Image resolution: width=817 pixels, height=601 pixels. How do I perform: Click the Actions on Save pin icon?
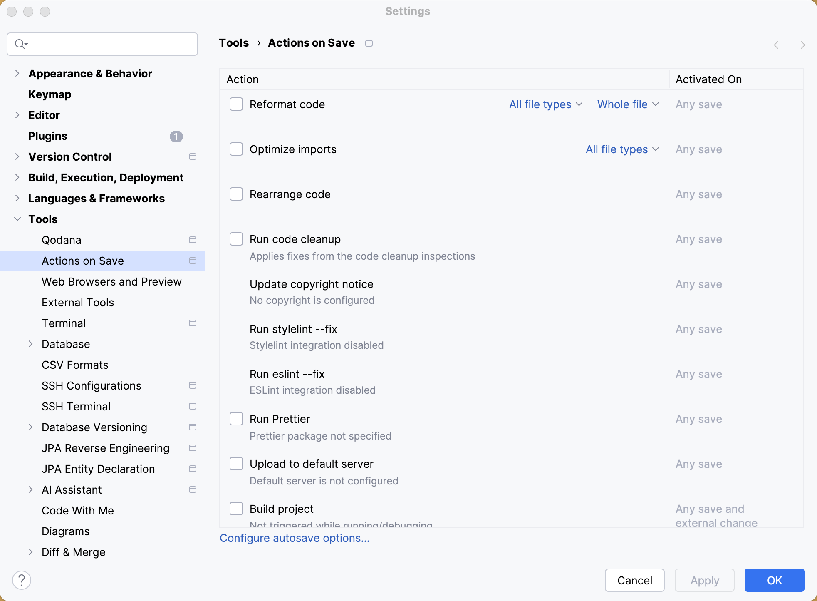point(193,261)
